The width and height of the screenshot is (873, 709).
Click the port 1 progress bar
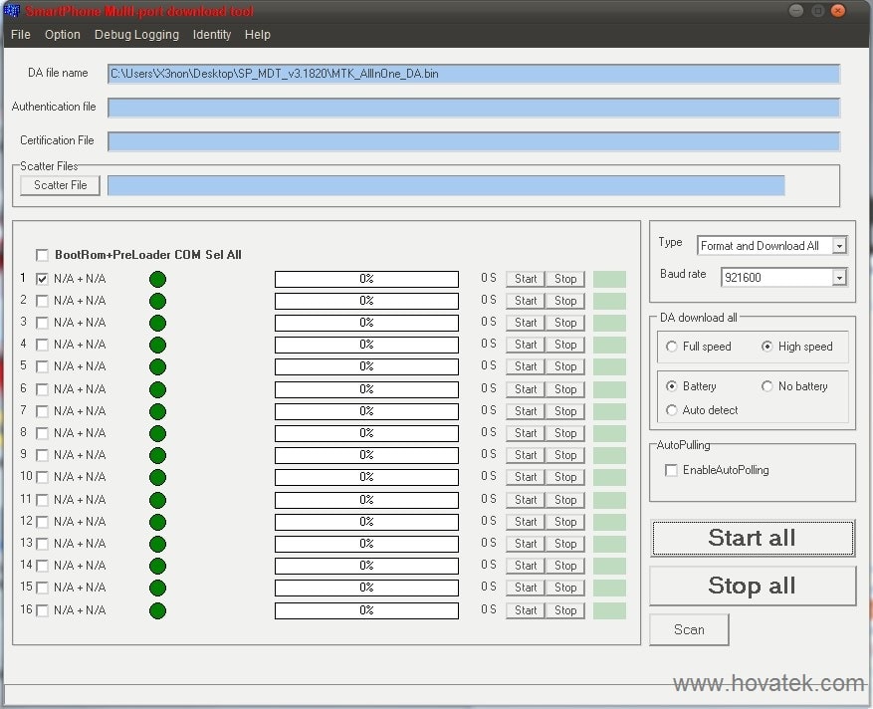point(366,279)
